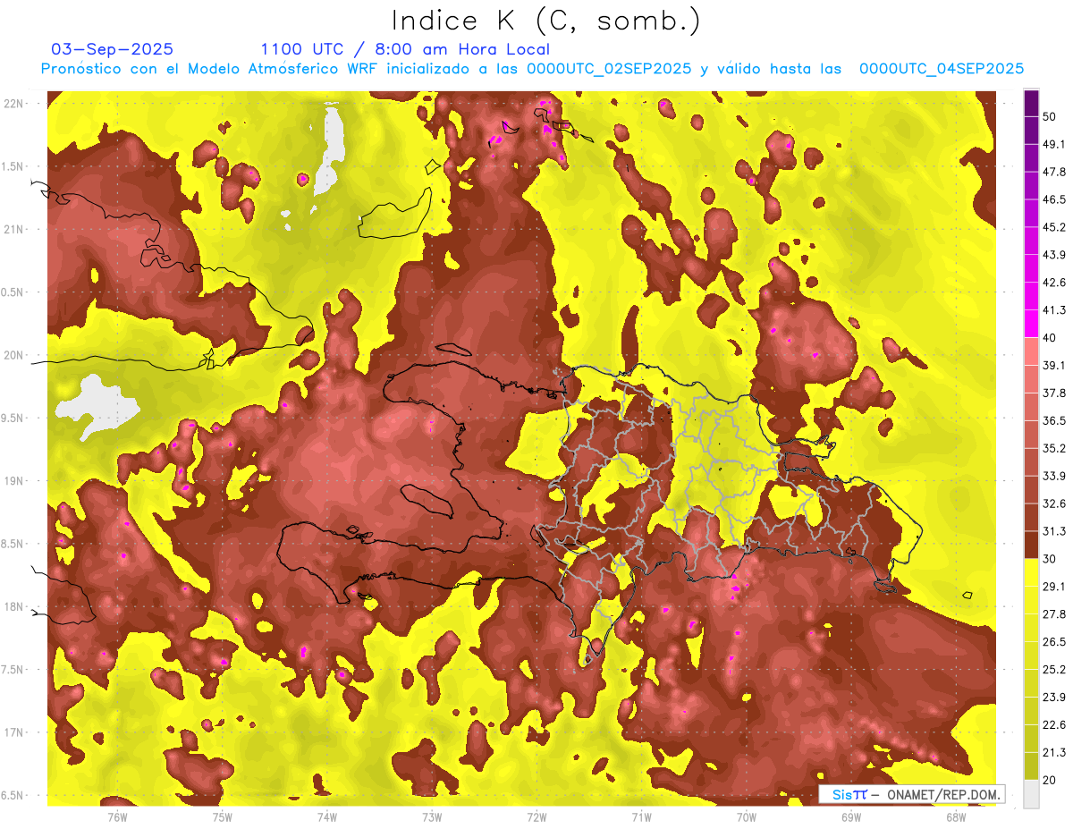Pick the dark purple legend band above 50

click(x=1031, y=103)
